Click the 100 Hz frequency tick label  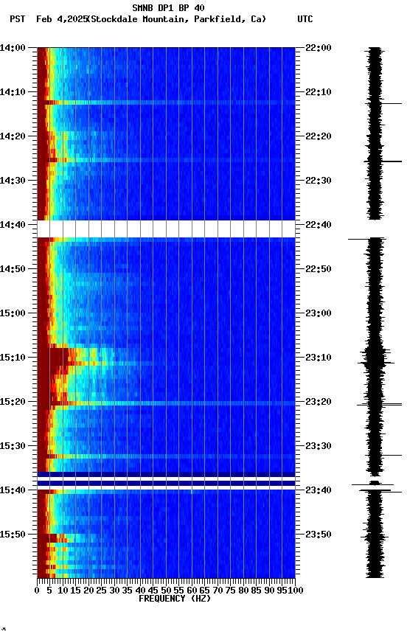click(296, 591)
